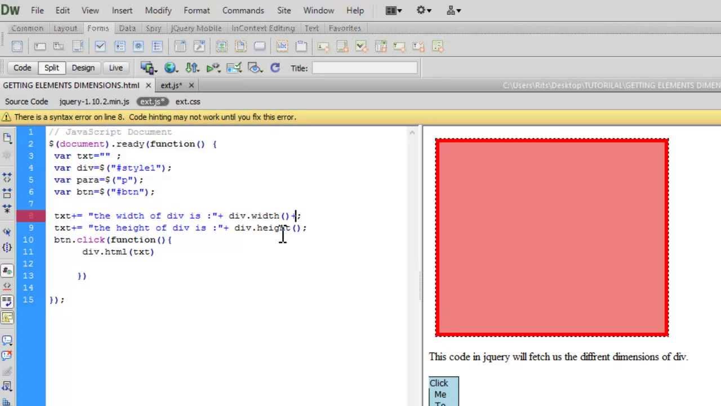Open the Modify menu

[158, 10]
